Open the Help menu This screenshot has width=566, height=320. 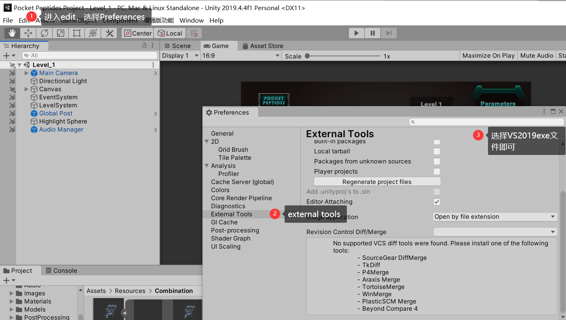(x=216, y=20)
